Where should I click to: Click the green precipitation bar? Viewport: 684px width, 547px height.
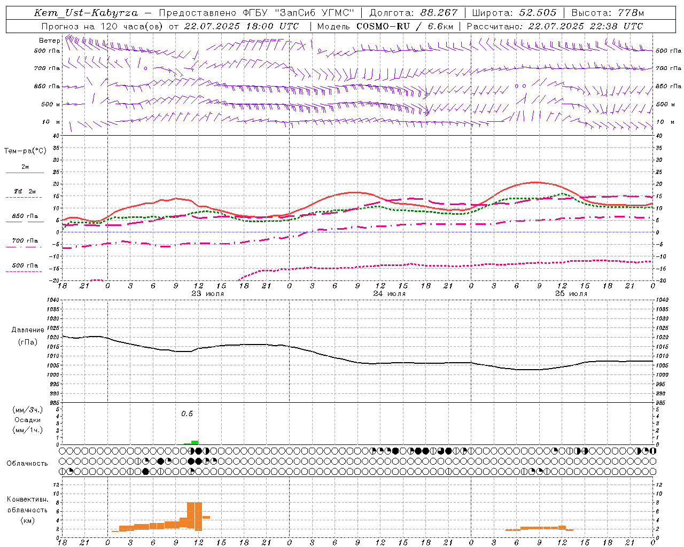point(195,442)
